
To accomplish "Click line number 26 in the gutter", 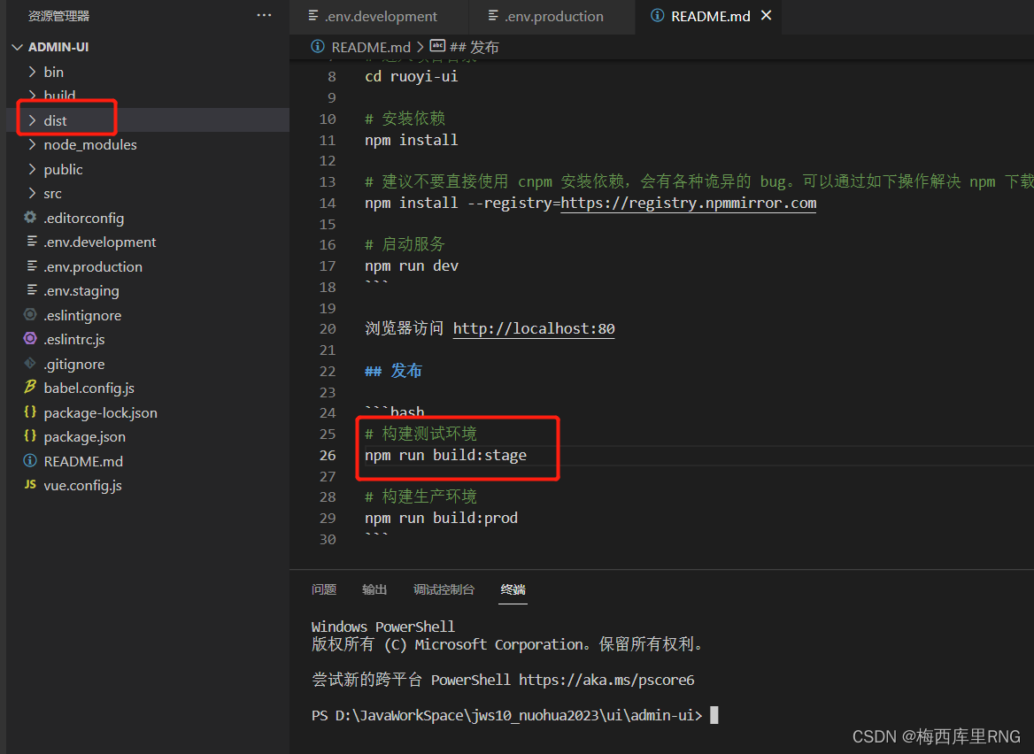I will [328, 456].
